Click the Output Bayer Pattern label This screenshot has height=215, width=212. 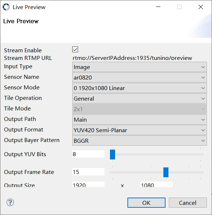click(x=32, y=140)
